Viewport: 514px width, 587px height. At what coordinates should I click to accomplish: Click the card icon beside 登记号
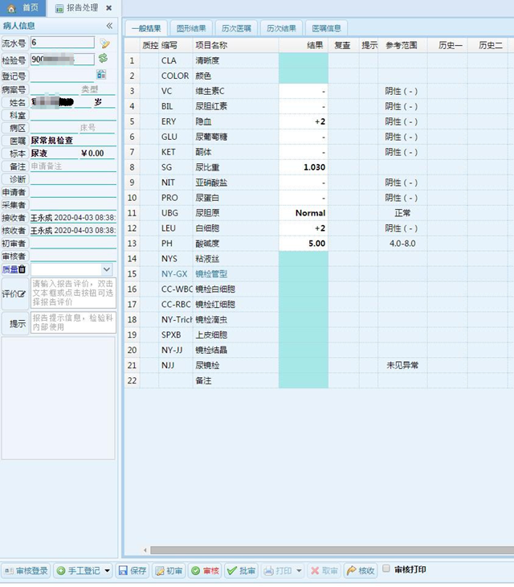101,74
